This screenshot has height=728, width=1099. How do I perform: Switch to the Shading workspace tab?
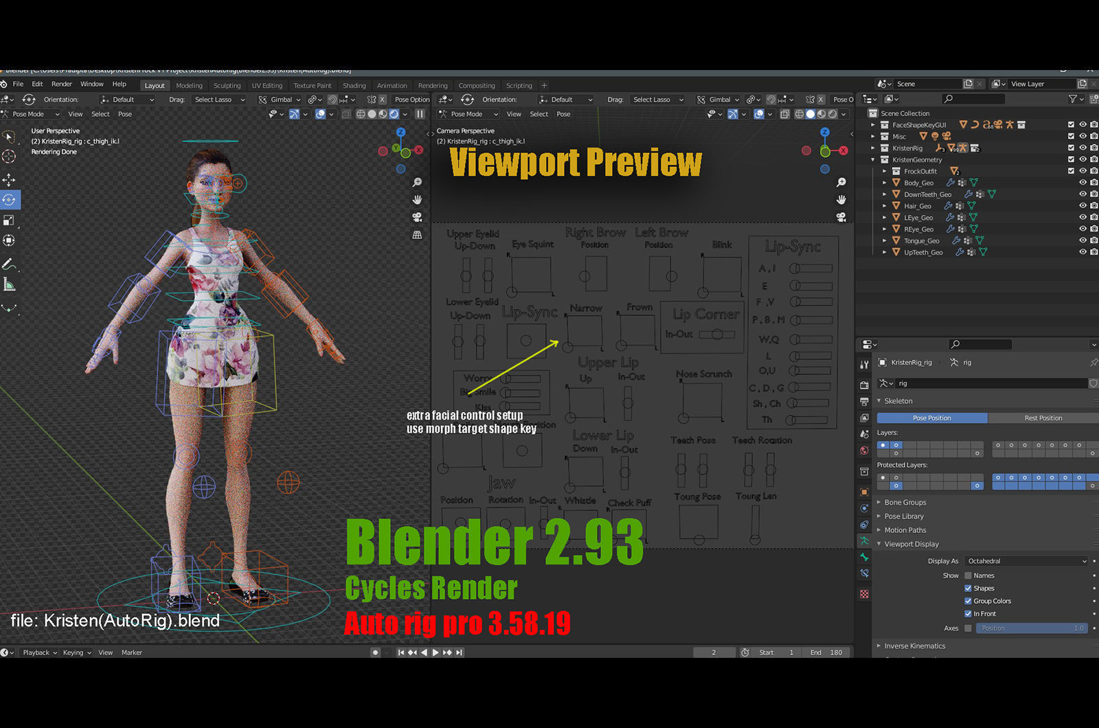[354, 86]
